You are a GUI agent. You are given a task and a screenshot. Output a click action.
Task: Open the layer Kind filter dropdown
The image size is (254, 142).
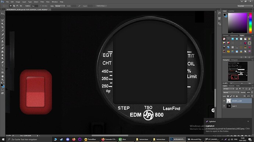pyautogui.click(x=229, y=89)
